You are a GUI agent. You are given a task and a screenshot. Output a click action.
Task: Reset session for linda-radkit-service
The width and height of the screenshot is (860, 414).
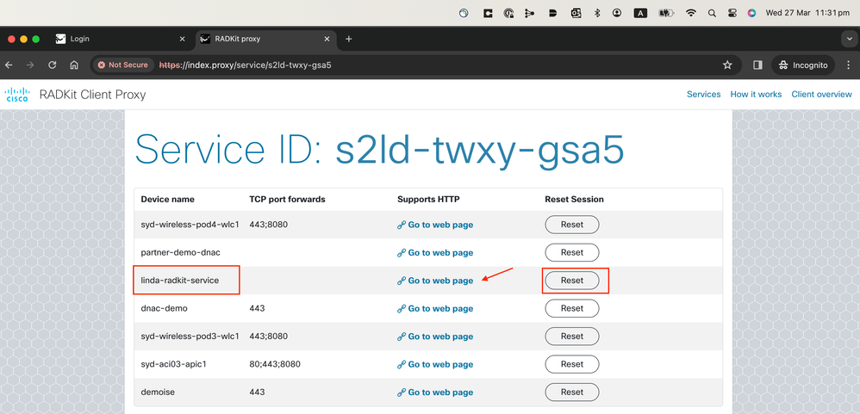coord(571,281)
